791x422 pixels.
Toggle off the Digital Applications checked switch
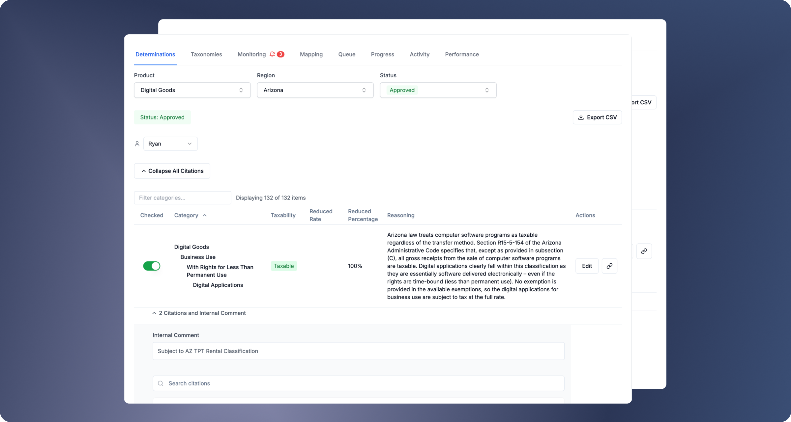[x=152, y=266]
